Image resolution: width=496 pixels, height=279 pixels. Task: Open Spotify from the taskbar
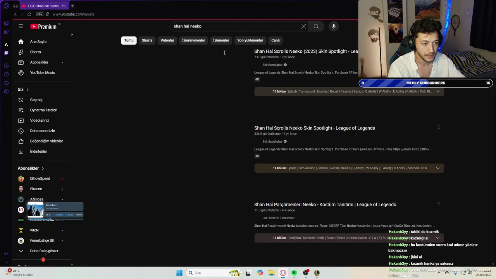pos(294,273)
